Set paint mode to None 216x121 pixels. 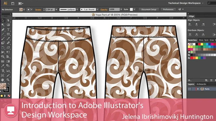(x=9, y=96)
